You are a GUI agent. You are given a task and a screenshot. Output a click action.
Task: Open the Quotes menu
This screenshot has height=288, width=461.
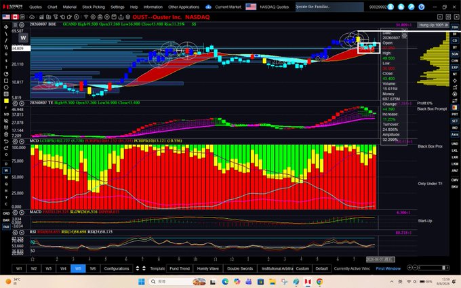(x=35, y=7)
